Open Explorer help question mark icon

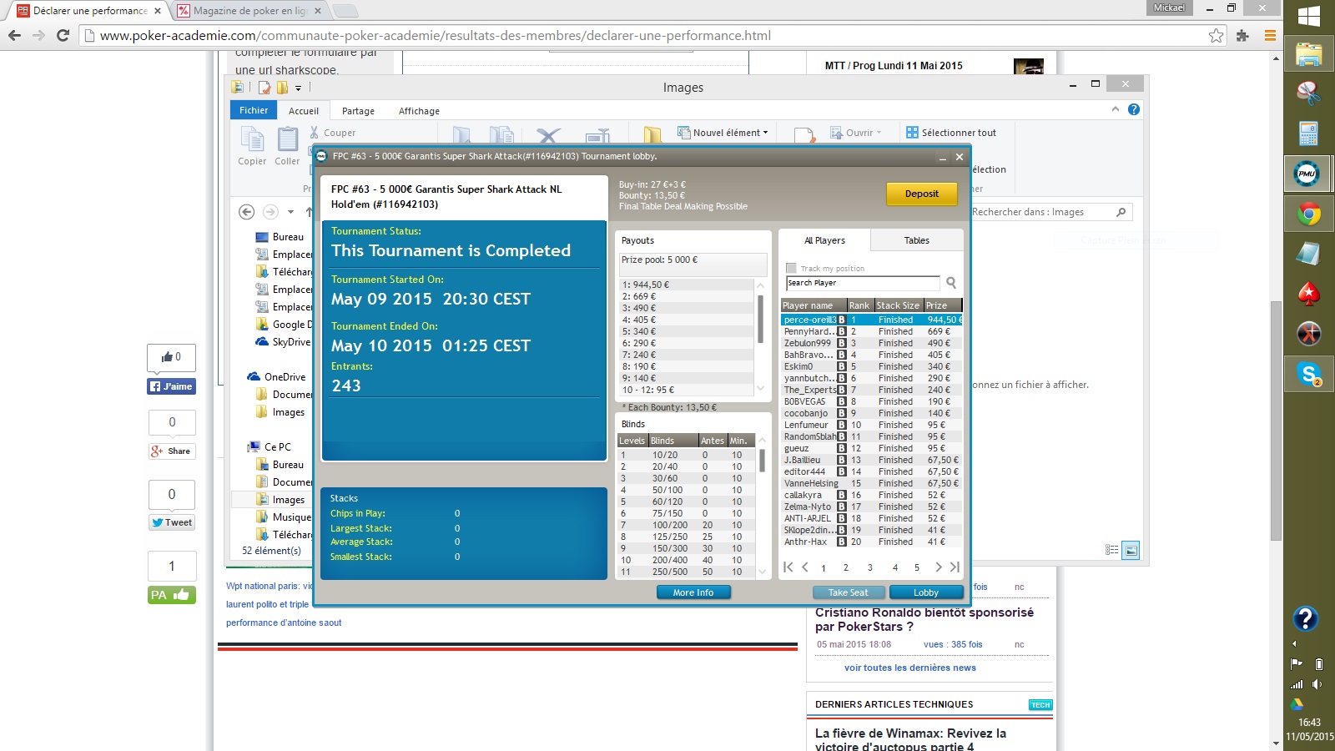coord(1134,109)
